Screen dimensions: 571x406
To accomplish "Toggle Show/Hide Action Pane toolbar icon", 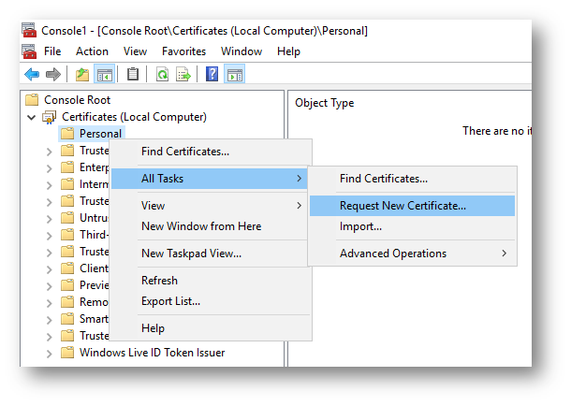I will click(234, 74).
